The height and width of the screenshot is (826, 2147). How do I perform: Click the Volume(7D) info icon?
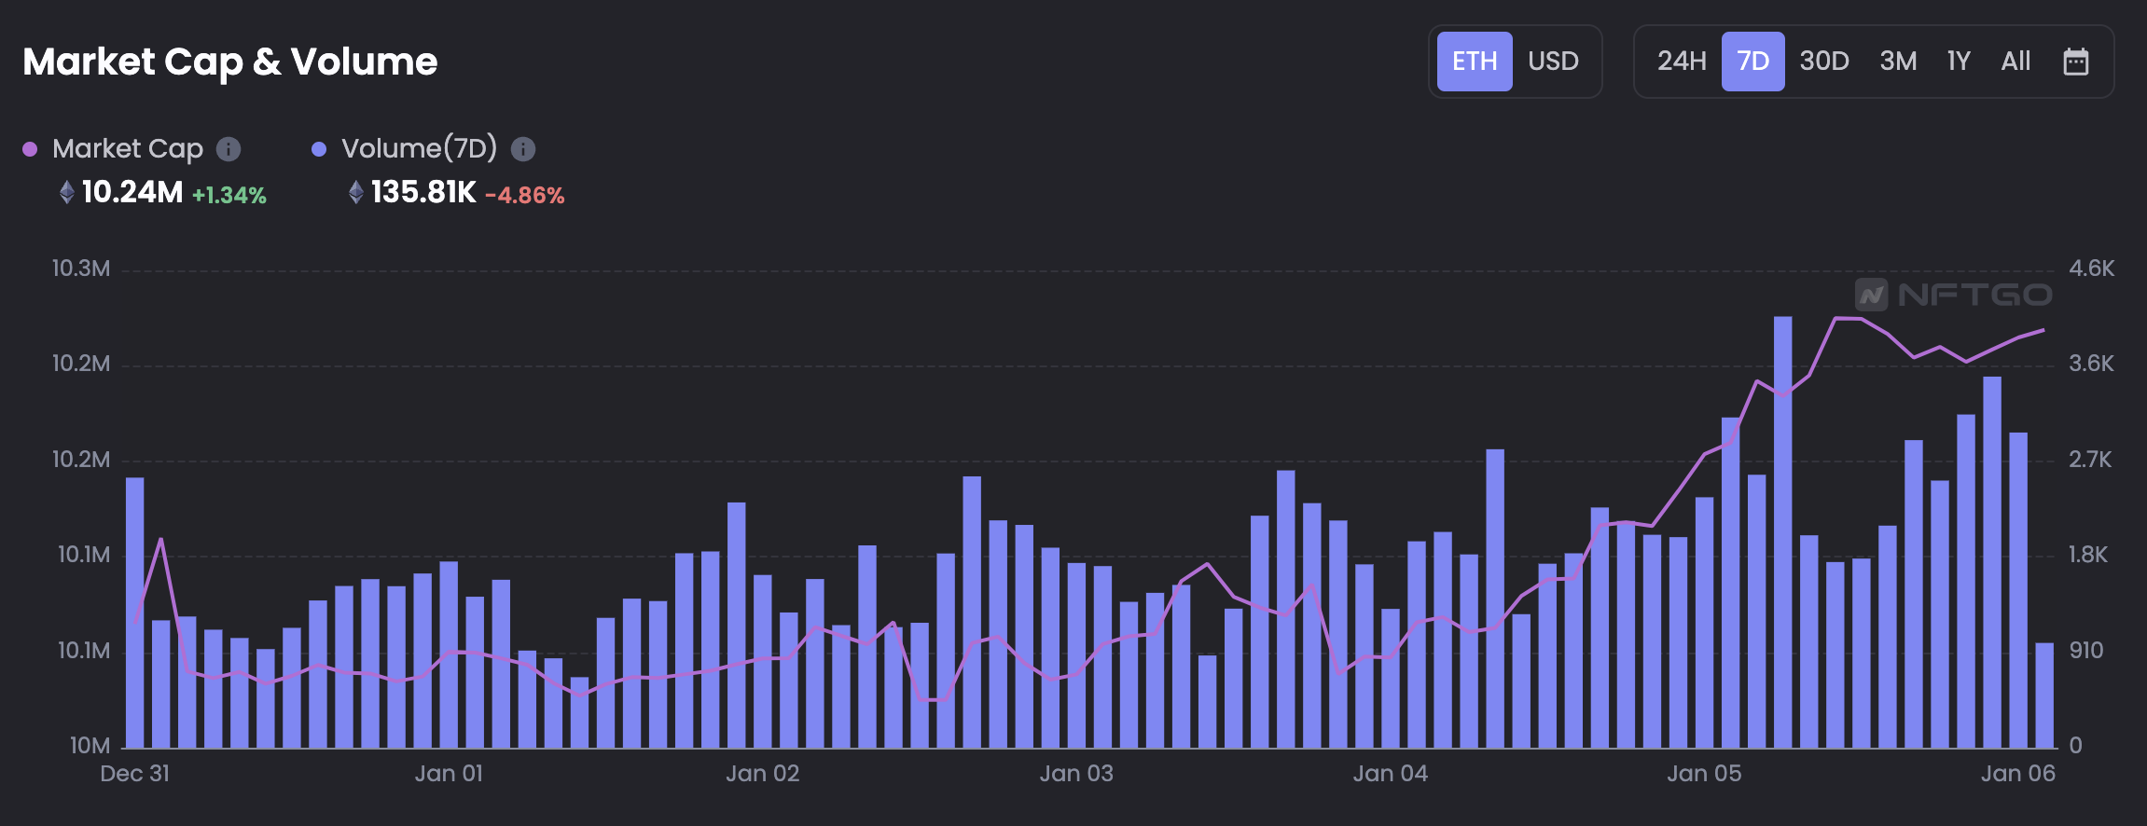(x=523, y=149)
